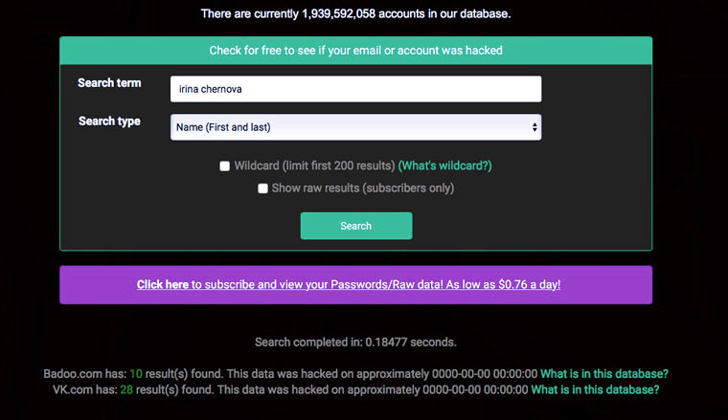Click the "Show raw results (subscribers only)" label

coord(362,188)
